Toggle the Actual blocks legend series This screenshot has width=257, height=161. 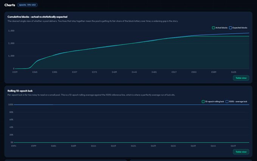(x=220, y=28)
